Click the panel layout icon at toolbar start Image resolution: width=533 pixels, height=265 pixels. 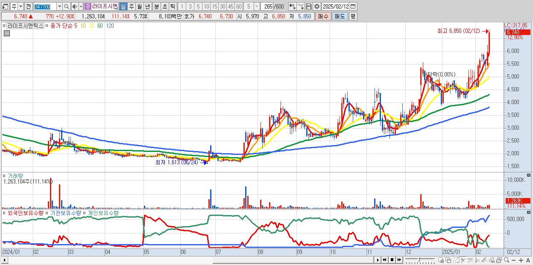[5, 7]
